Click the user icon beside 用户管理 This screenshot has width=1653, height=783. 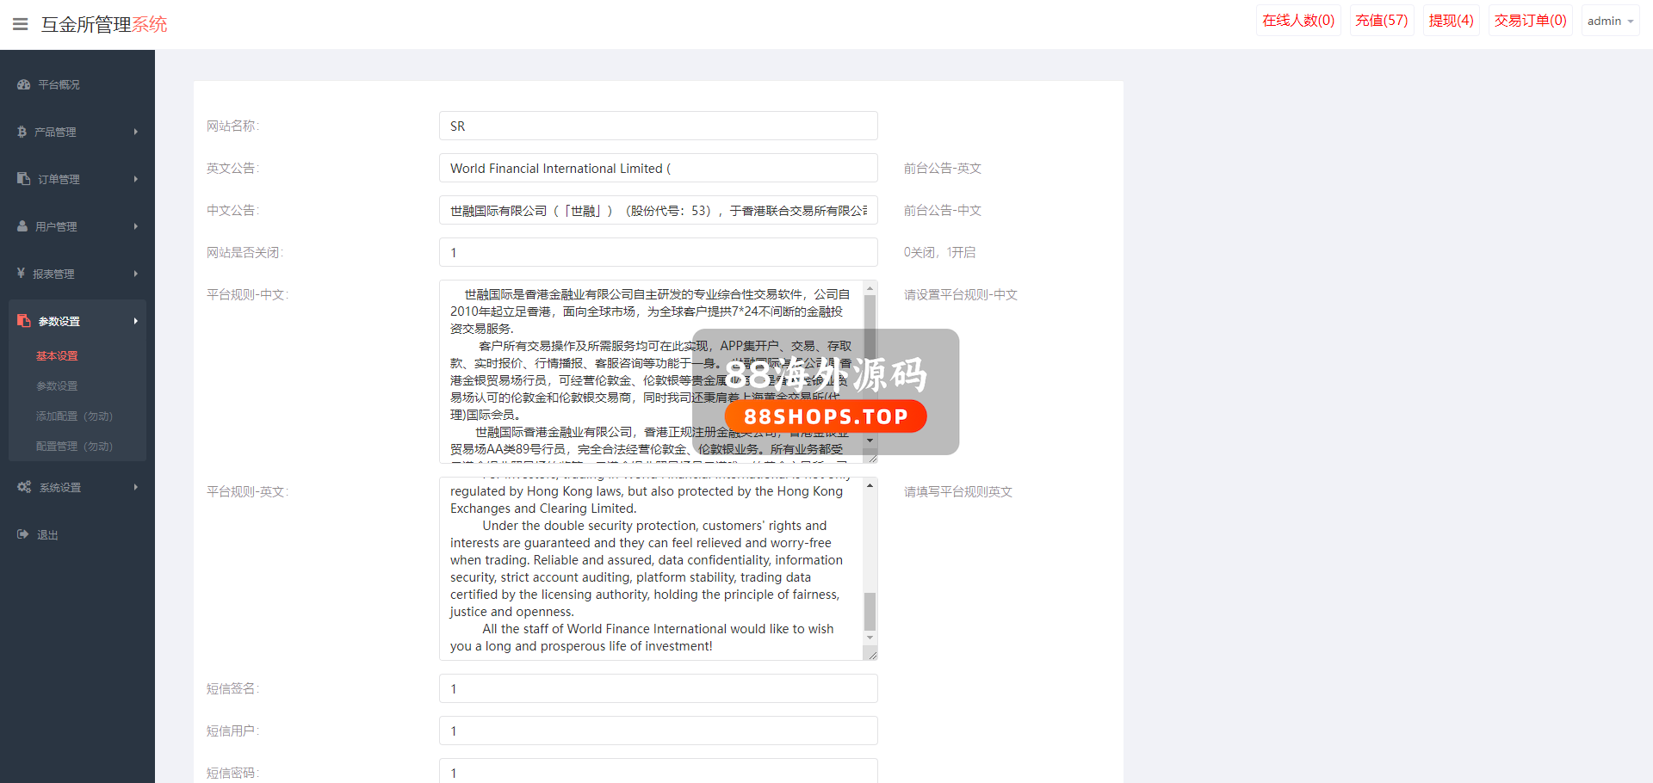click(x=22, y=226)
